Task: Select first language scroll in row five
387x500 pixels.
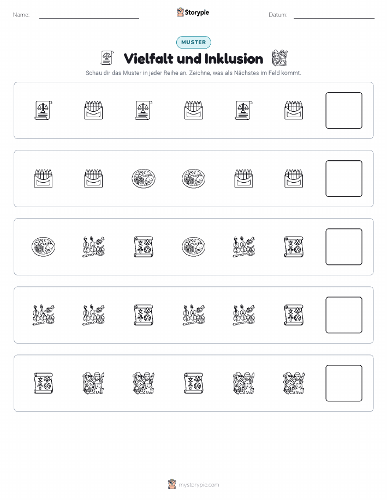Action: pyautogui.click(x=43, y=383)
